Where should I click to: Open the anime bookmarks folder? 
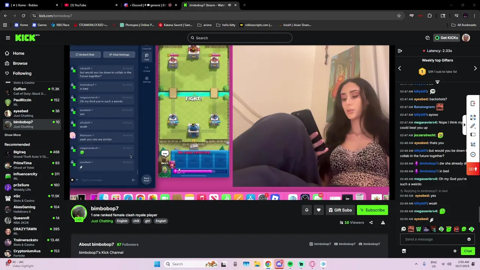point(204,25)
